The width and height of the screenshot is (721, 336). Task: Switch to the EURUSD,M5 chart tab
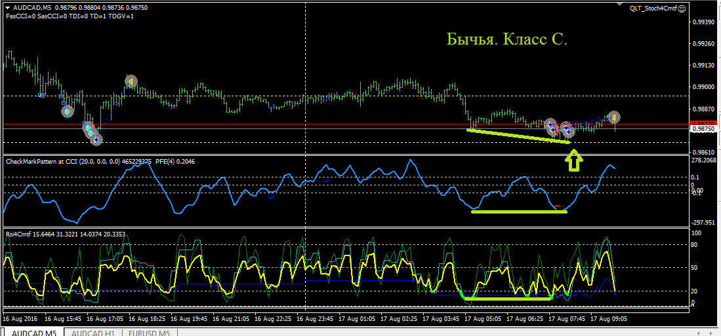pyautogui.click(x=149, y=332)
